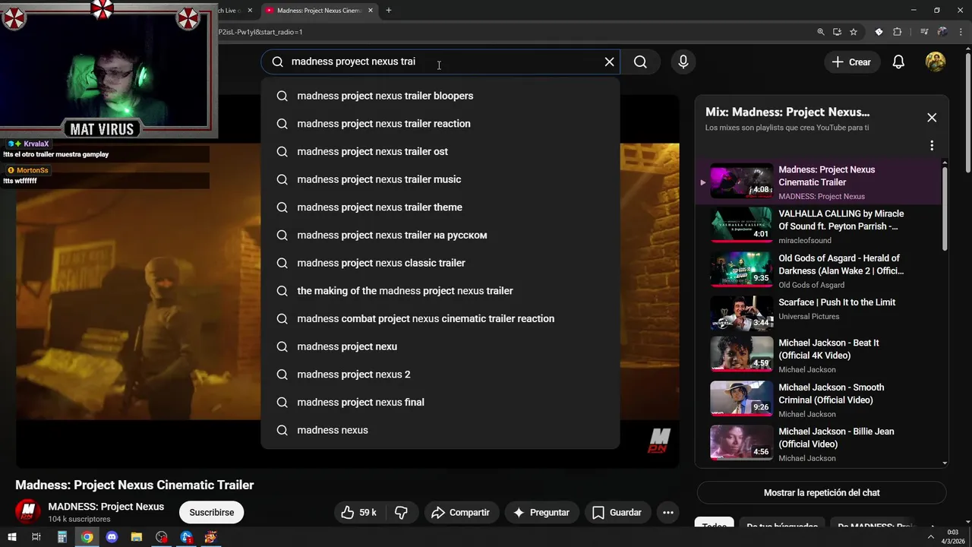Click the Chrome taskbar icon
Viewport: 972px width, 547px height.
[x=87, y=537]
